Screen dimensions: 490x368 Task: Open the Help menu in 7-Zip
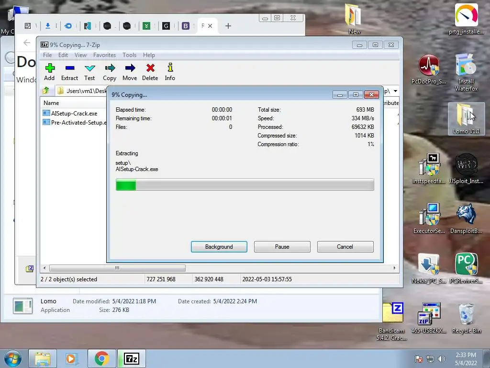coord(149,55)
